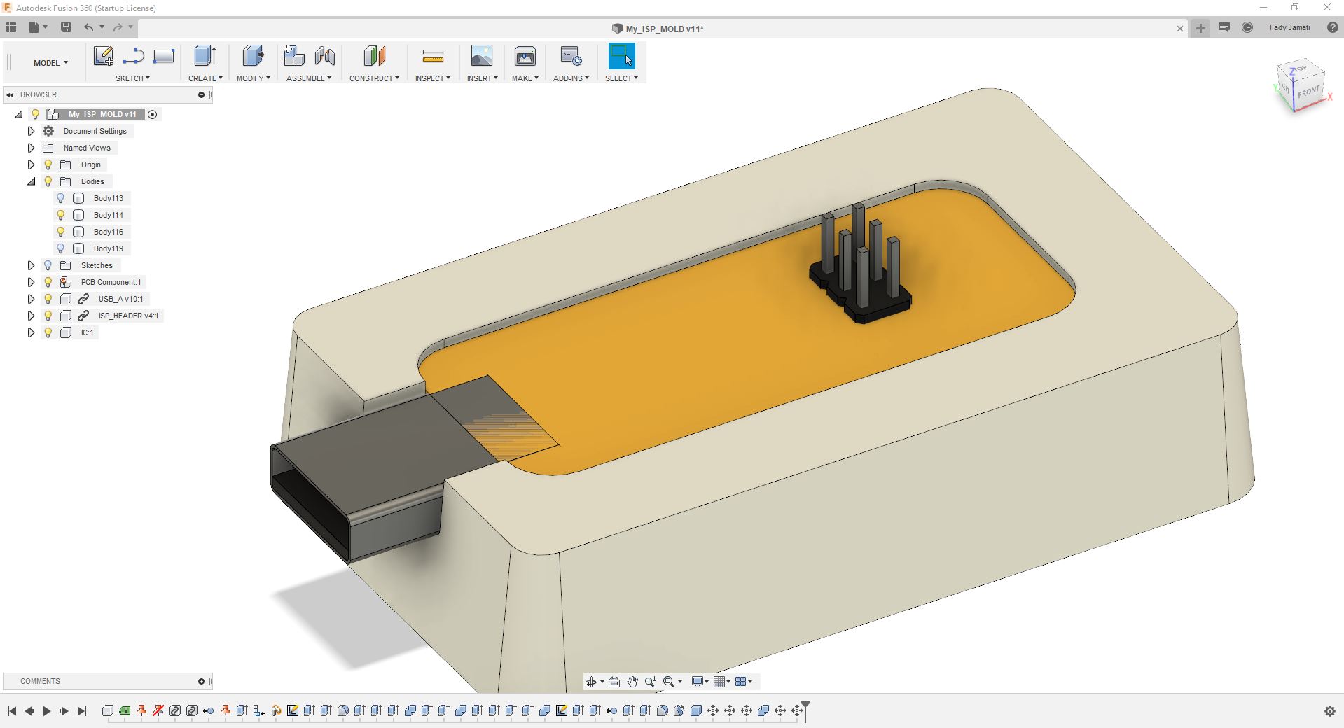Open the CONSTRUCT menu
This screenshot has width=1344, height=728.
374,78
